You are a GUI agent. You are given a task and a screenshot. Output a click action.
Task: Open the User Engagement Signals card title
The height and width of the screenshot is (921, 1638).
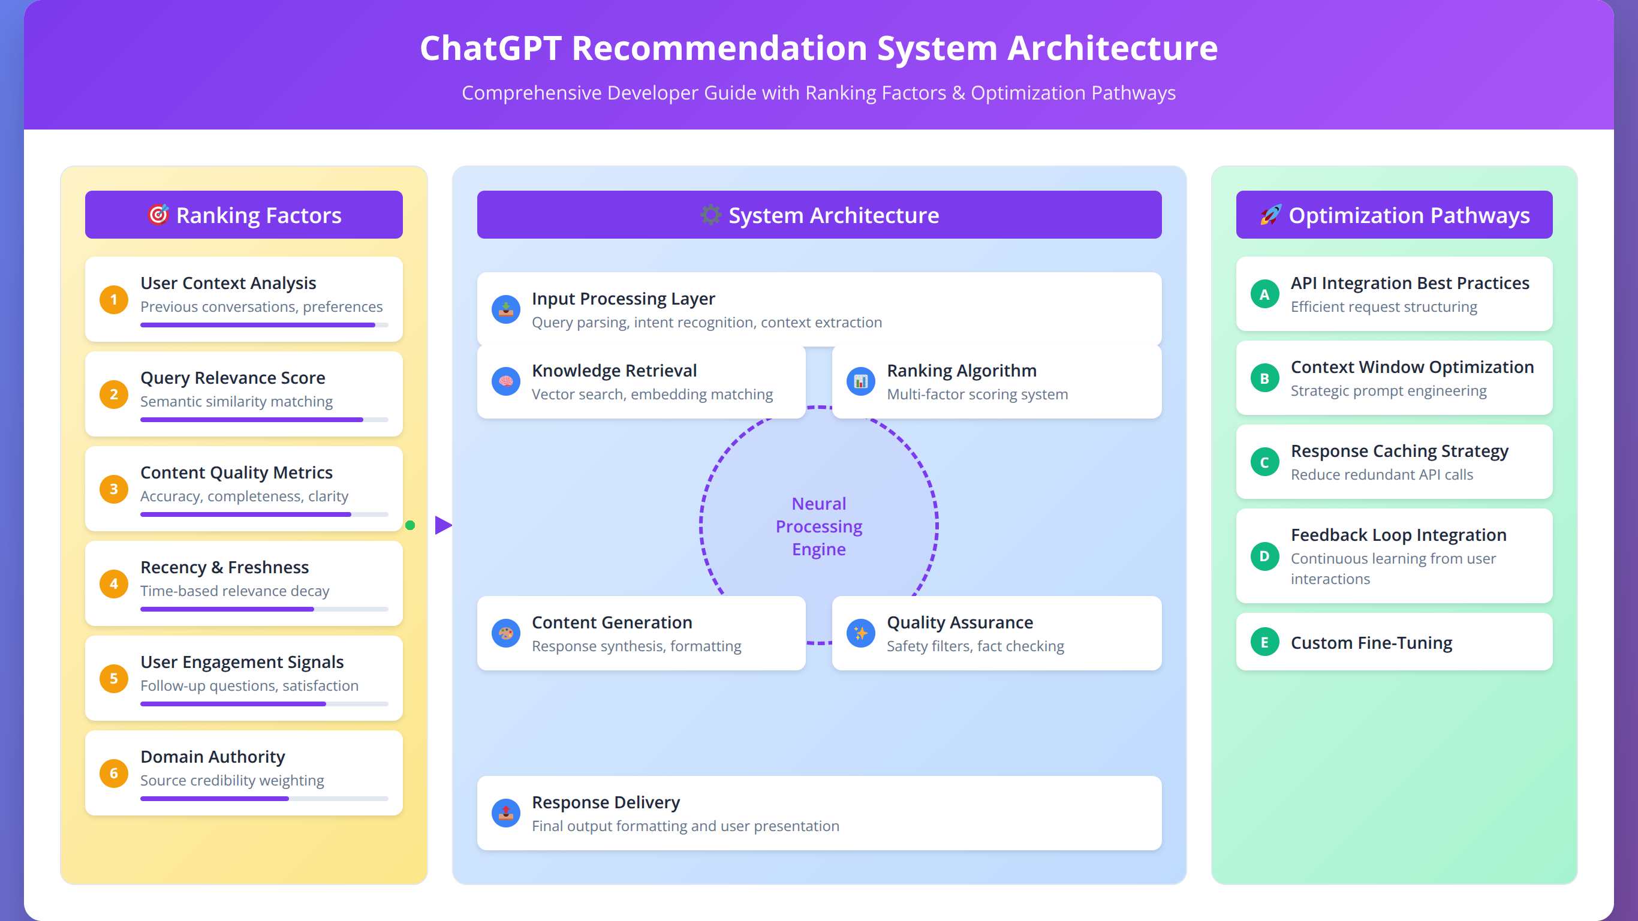click(x=242, y=662)
